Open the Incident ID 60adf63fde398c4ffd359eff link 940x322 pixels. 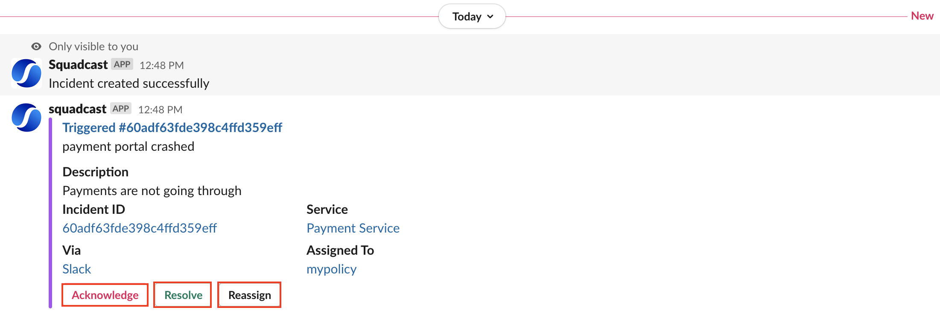click(140, 228)
